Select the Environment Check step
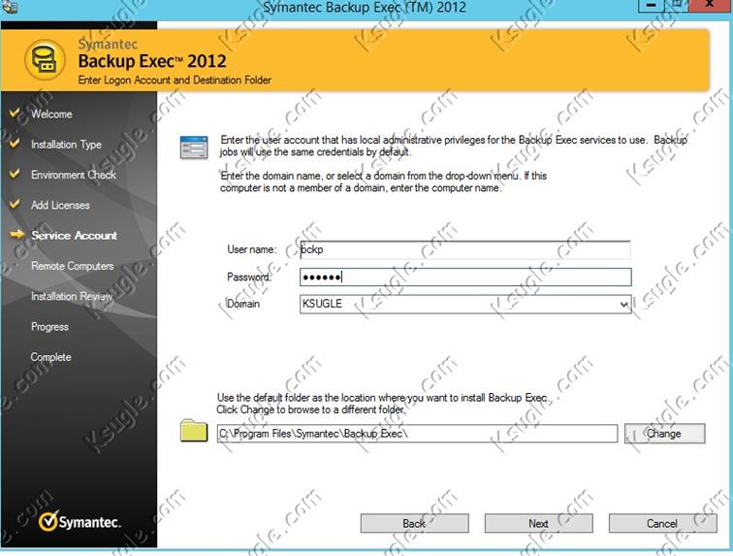Viewport: 733px width, 556px height. (74, 175)
